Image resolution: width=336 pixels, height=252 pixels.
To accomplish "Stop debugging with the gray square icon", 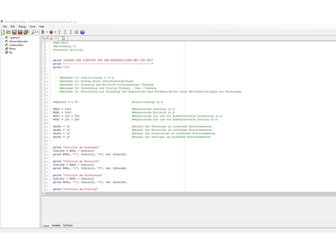I will [77, 32].
